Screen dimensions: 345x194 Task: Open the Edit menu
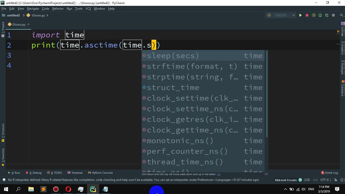click(12, 9)
